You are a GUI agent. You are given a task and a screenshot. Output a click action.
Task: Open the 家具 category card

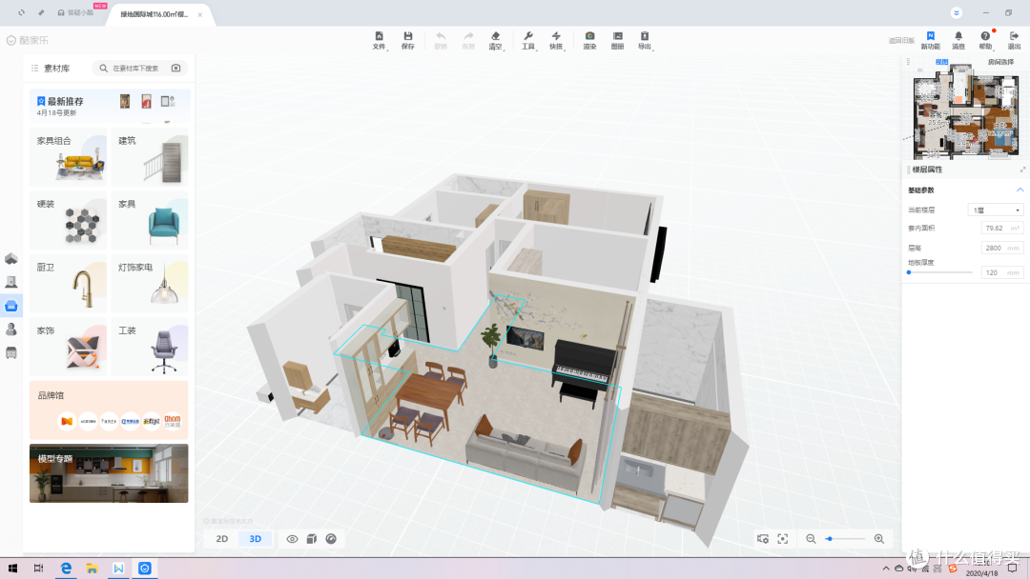[x=150, y=220]
